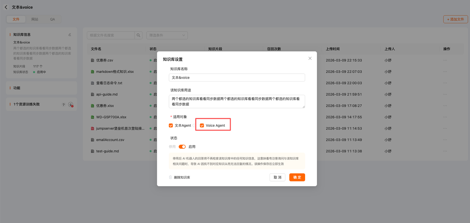Click the jumpserver PDF file icon
This screenshot has height=223, width=470.
pos(93,129)
